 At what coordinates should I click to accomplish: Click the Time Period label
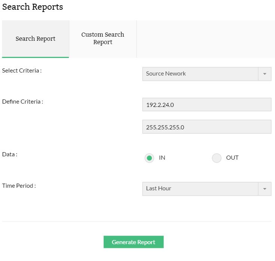coord(19,185)
